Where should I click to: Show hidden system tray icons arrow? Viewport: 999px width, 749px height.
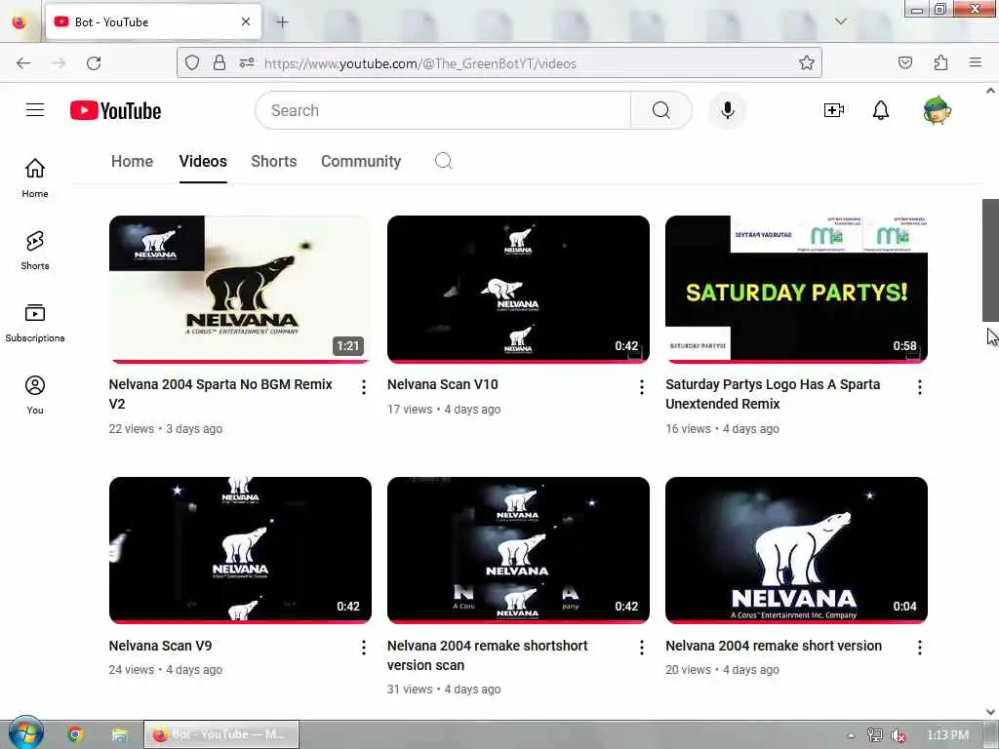851,735
